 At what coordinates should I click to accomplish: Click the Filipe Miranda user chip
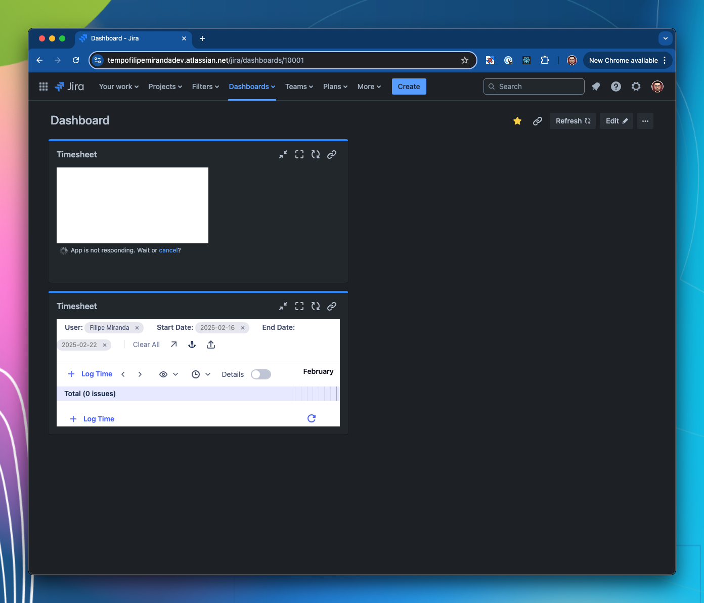(114, 328)
